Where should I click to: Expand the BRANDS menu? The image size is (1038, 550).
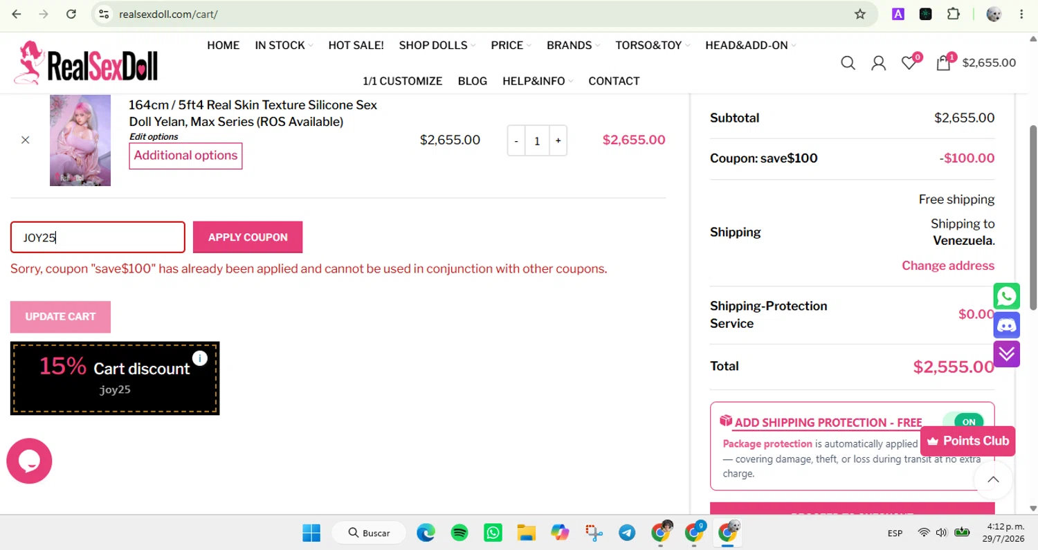[x=574, y=45]
